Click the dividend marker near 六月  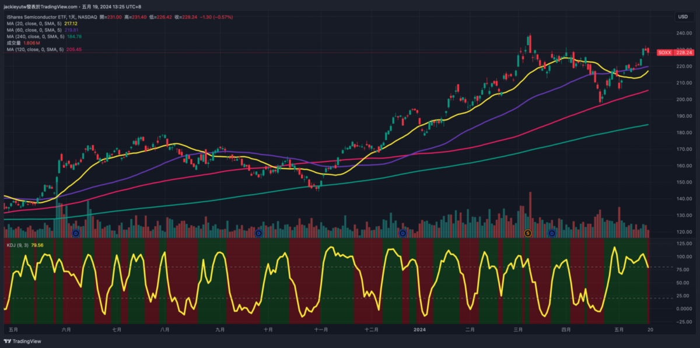pyautogui.click(x=76, y=233)
